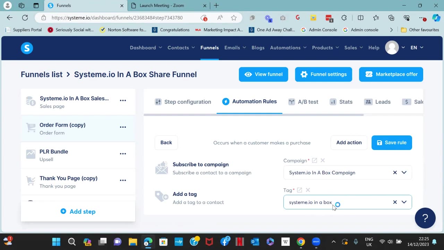
Task: Expand the Campaign dropdown
Action: (x=404, y=173)
